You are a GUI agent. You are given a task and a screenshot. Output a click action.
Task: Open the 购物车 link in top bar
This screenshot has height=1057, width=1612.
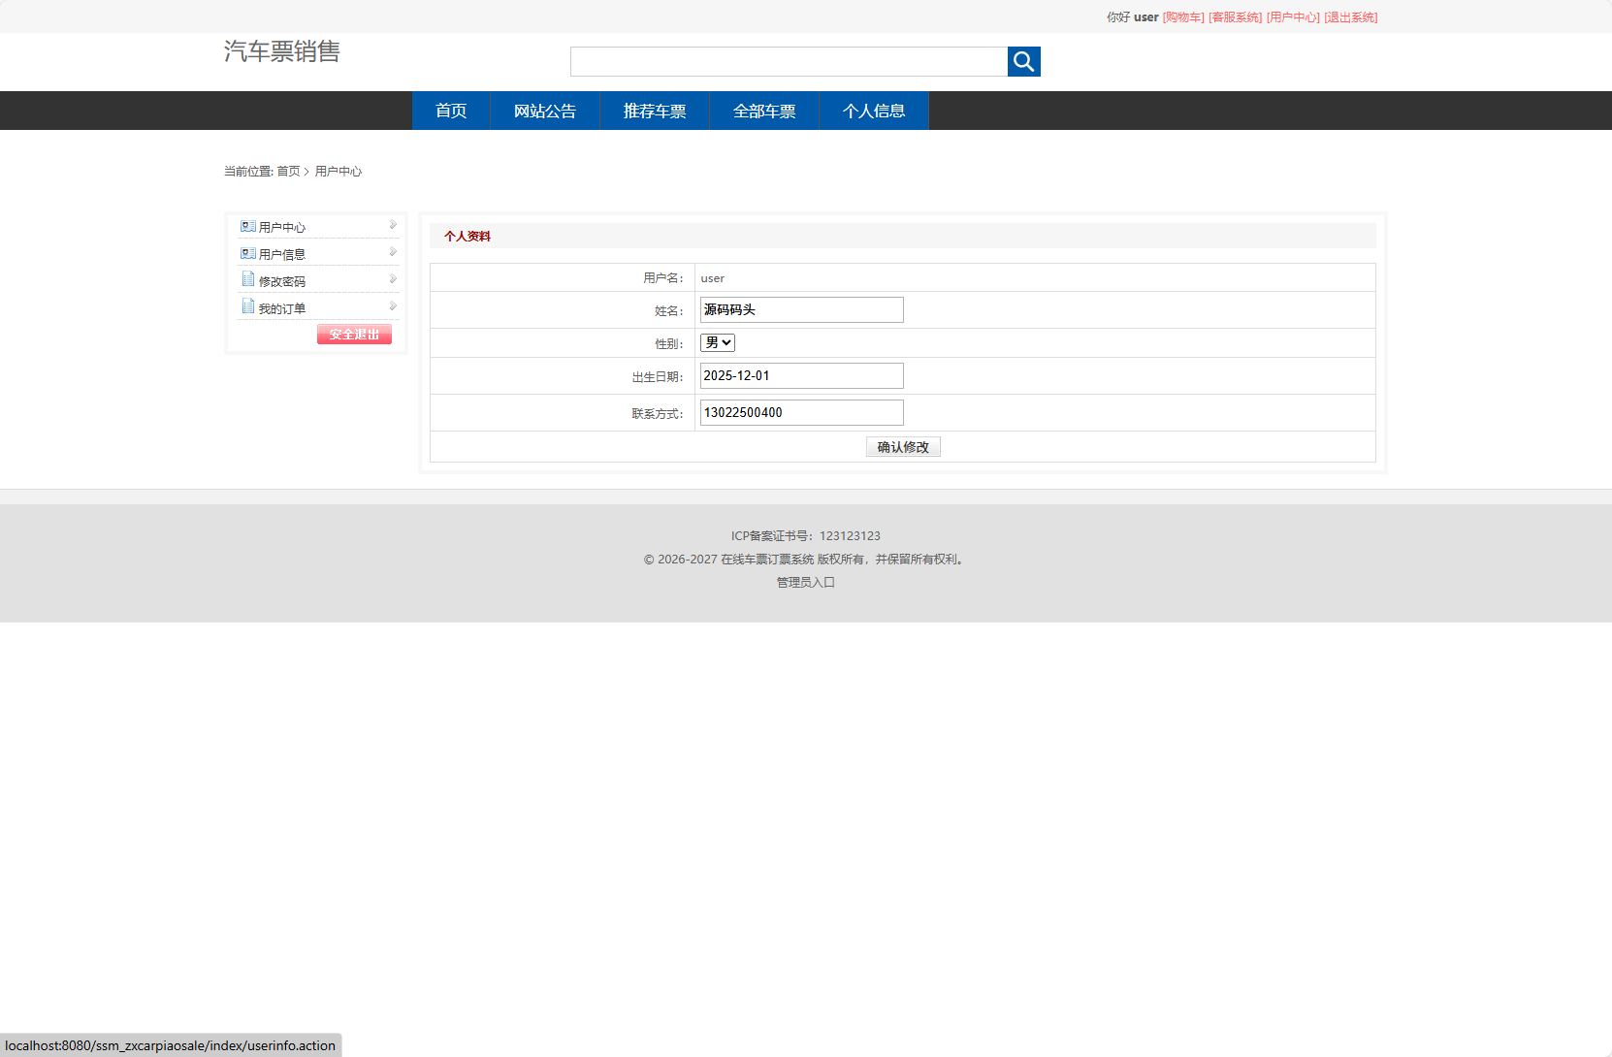click(1183, 17)
